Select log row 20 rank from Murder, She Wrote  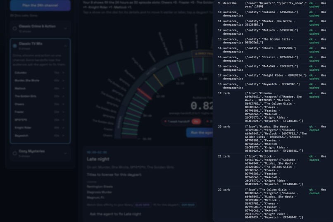click(x=273, y=138)
